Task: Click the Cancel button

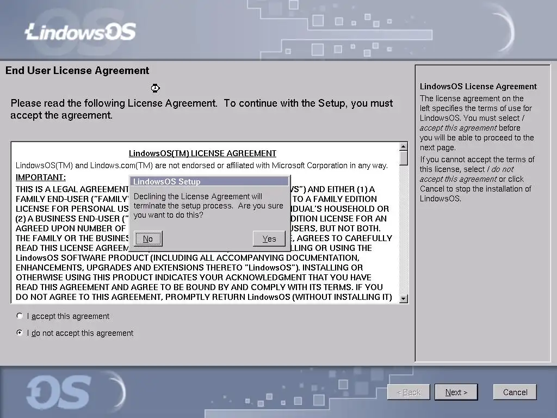Action: point(515,392)
